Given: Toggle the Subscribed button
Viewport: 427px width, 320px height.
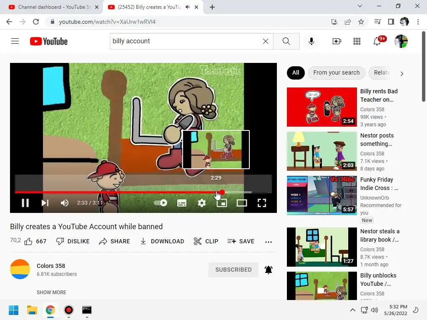Looking at the screenshot, I should 234,270.
